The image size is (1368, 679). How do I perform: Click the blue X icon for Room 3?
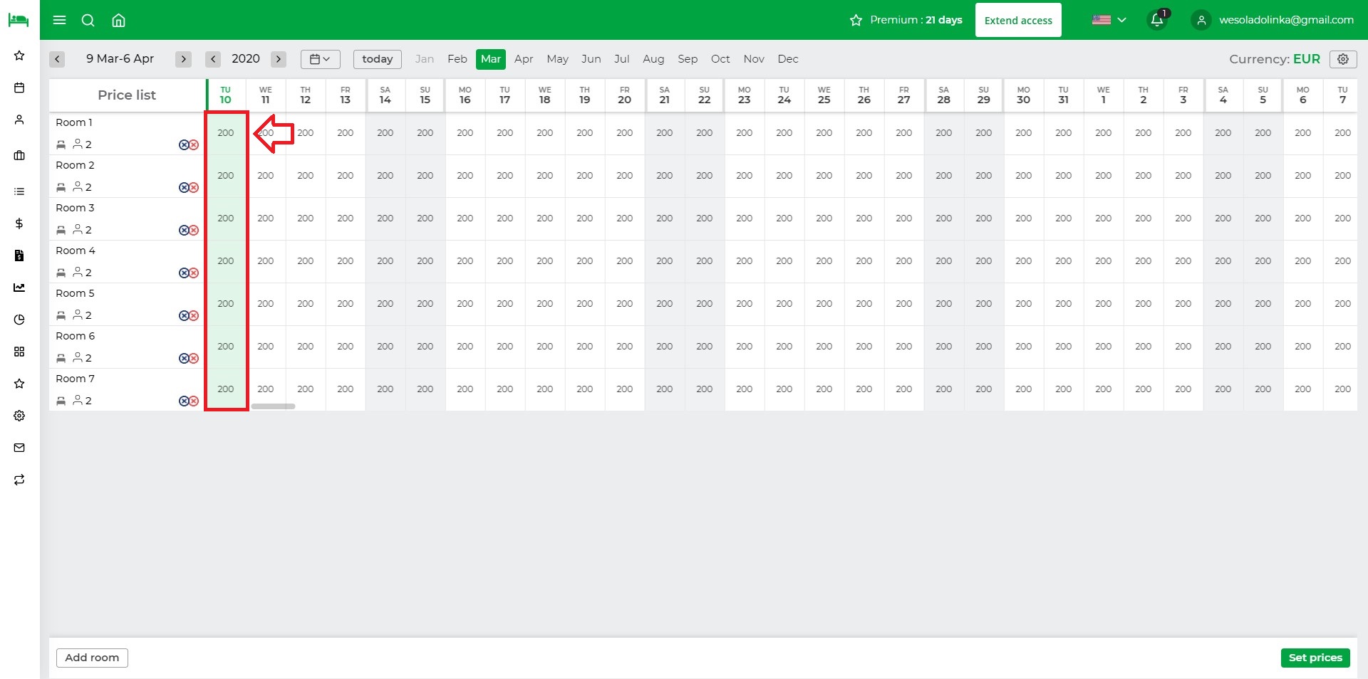point(184,230)
